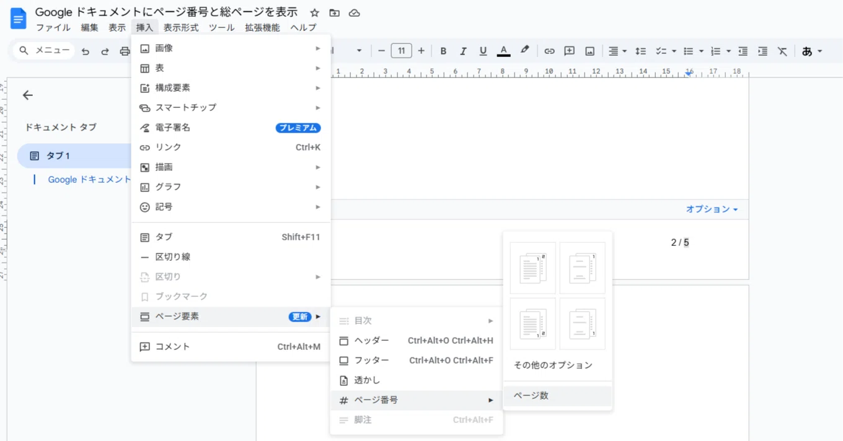Add a コメント from insert menu
Screen dimensions: 843x441
[231, 347]
